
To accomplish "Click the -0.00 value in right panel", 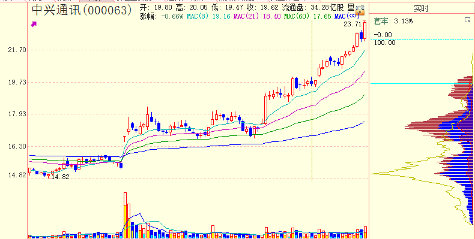I will coord(383,35).
